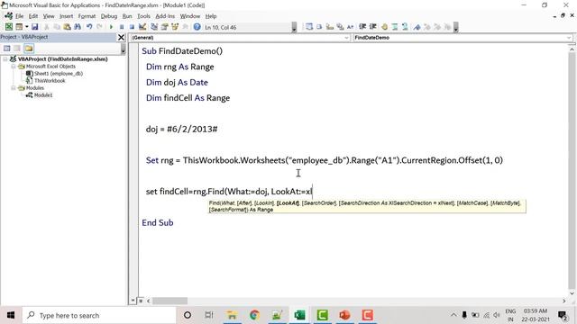Open the Edit toolbar options dropdown arrow
The image size is (577, 324).
tap(455, 27)
